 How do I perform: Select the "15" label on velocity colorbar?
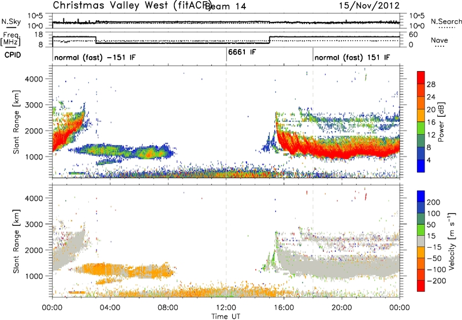[431, 236]
